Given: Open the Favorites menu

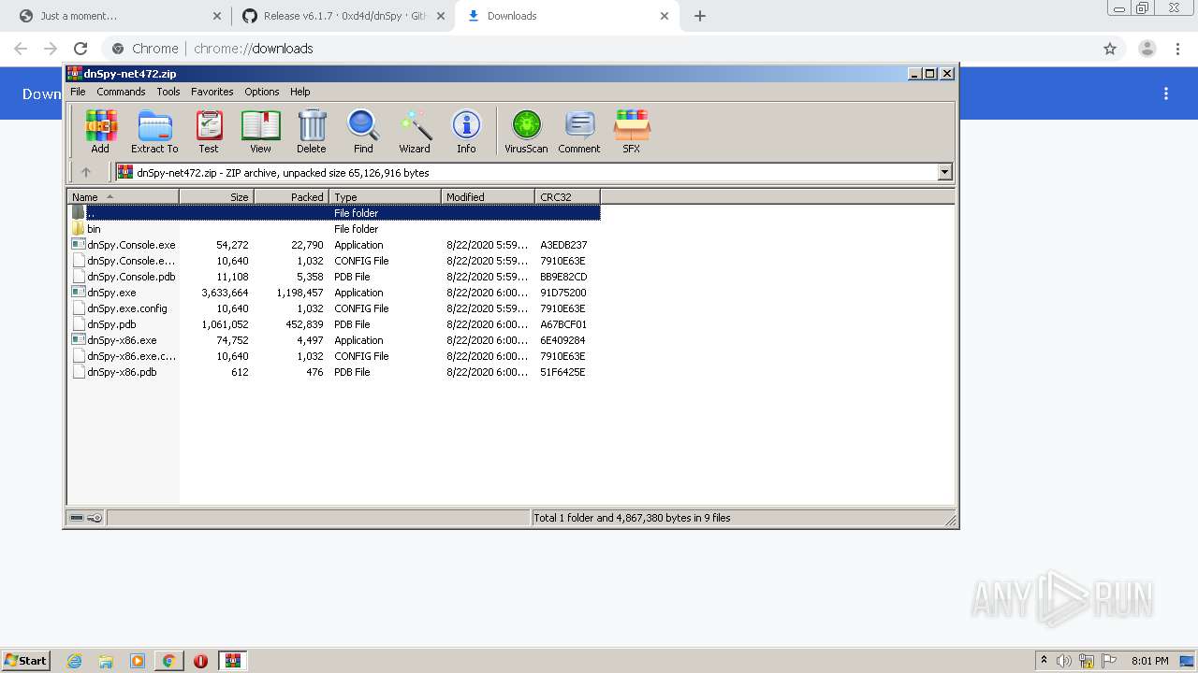Looking at the screenshot, I should [212, 92].
